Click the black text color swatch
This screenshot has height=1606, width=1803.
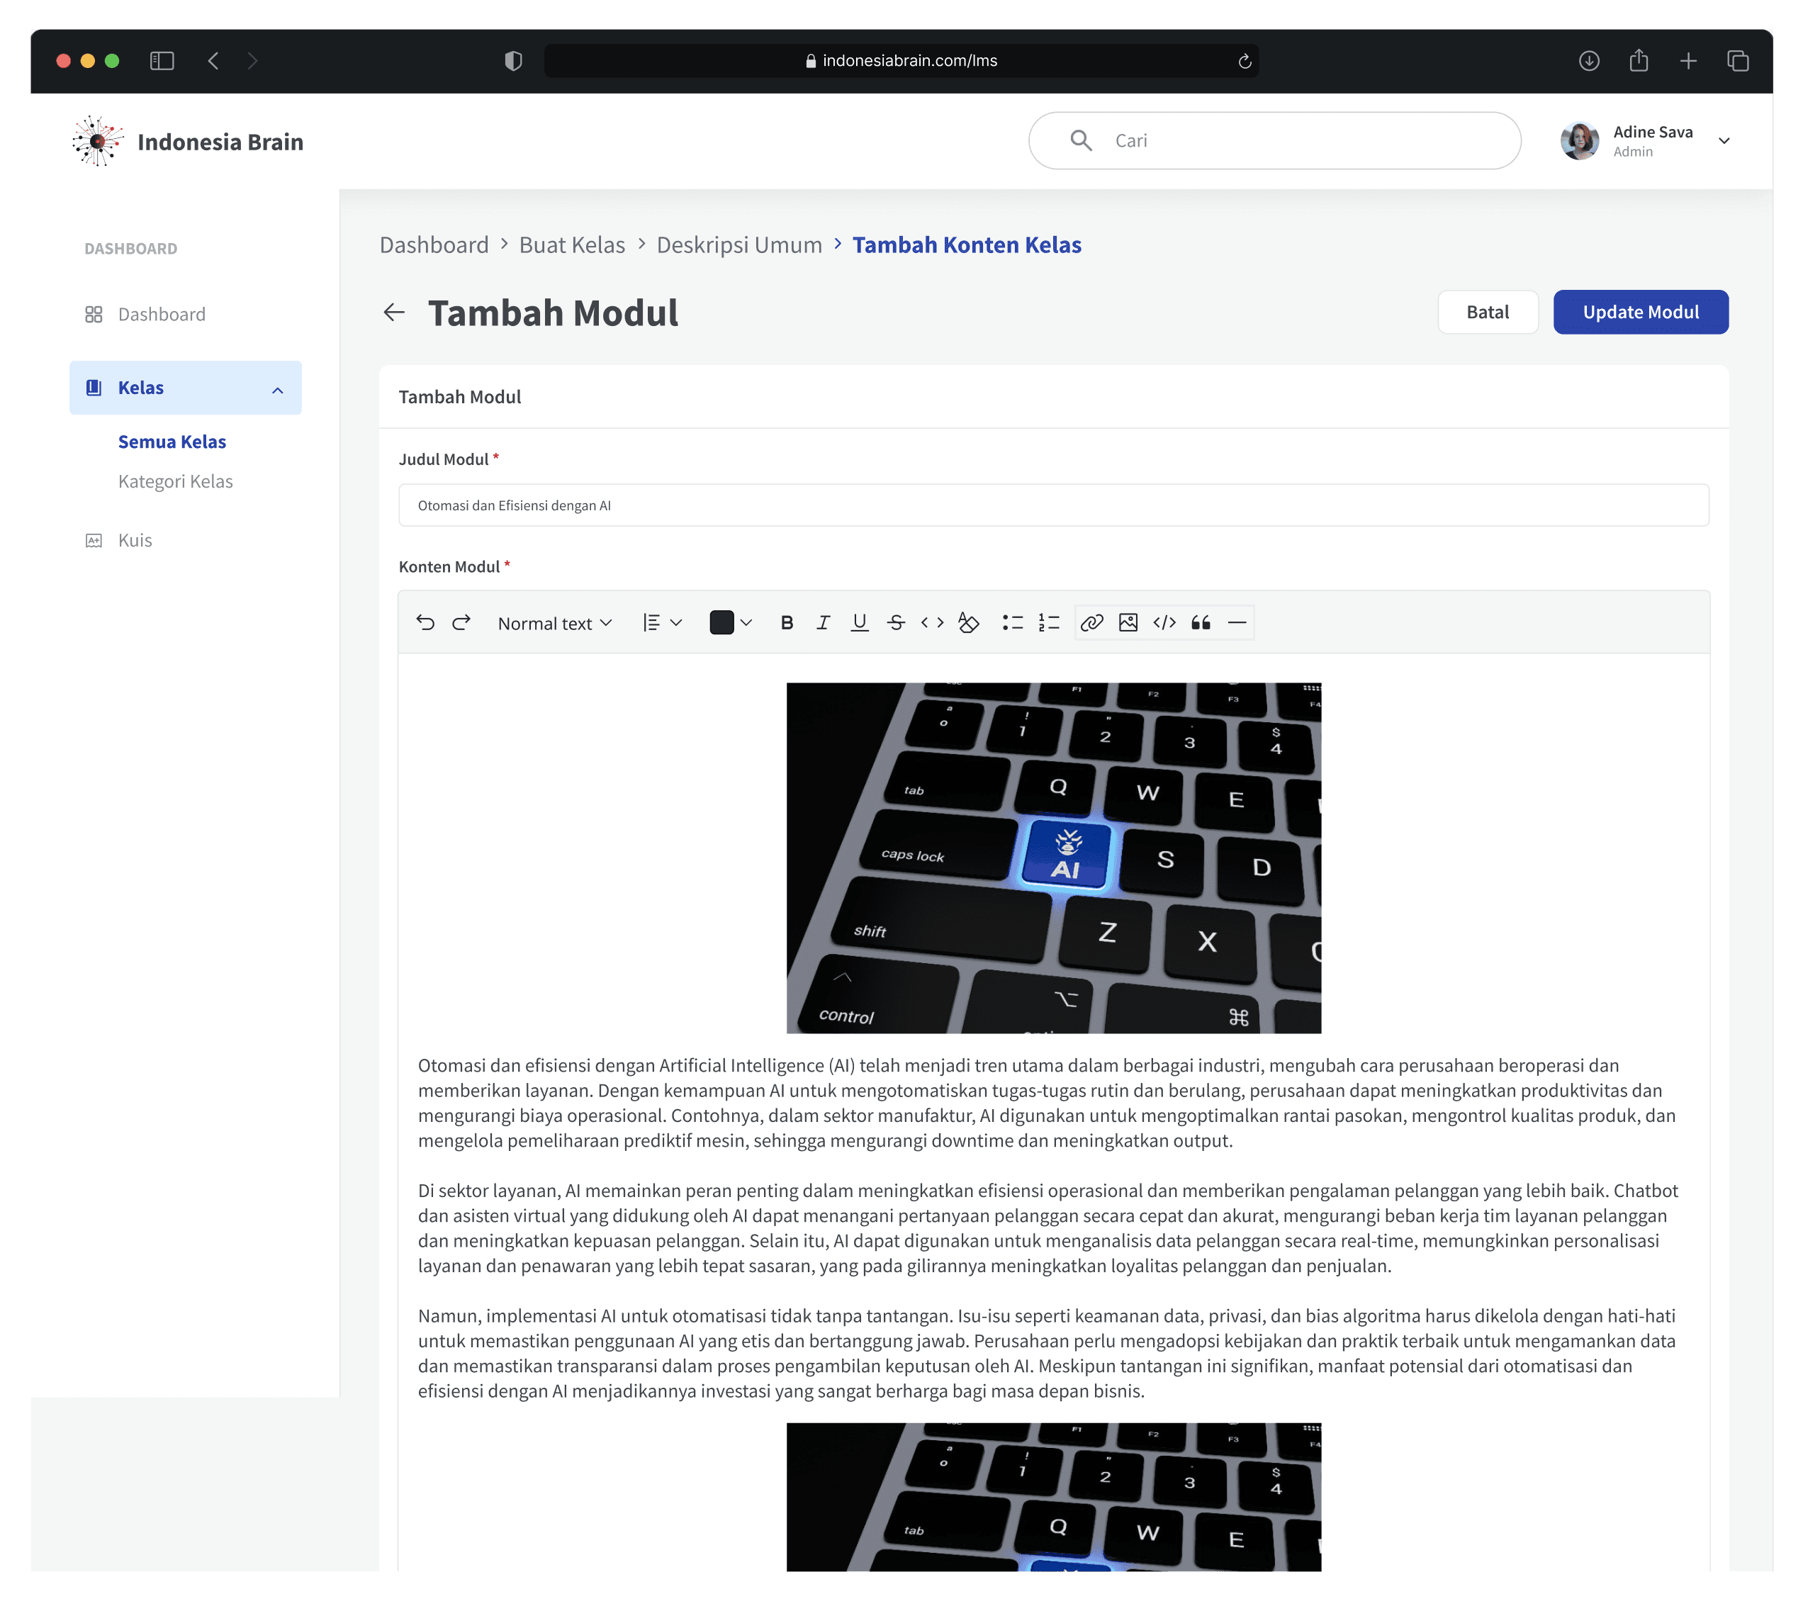tap(722, 623)
